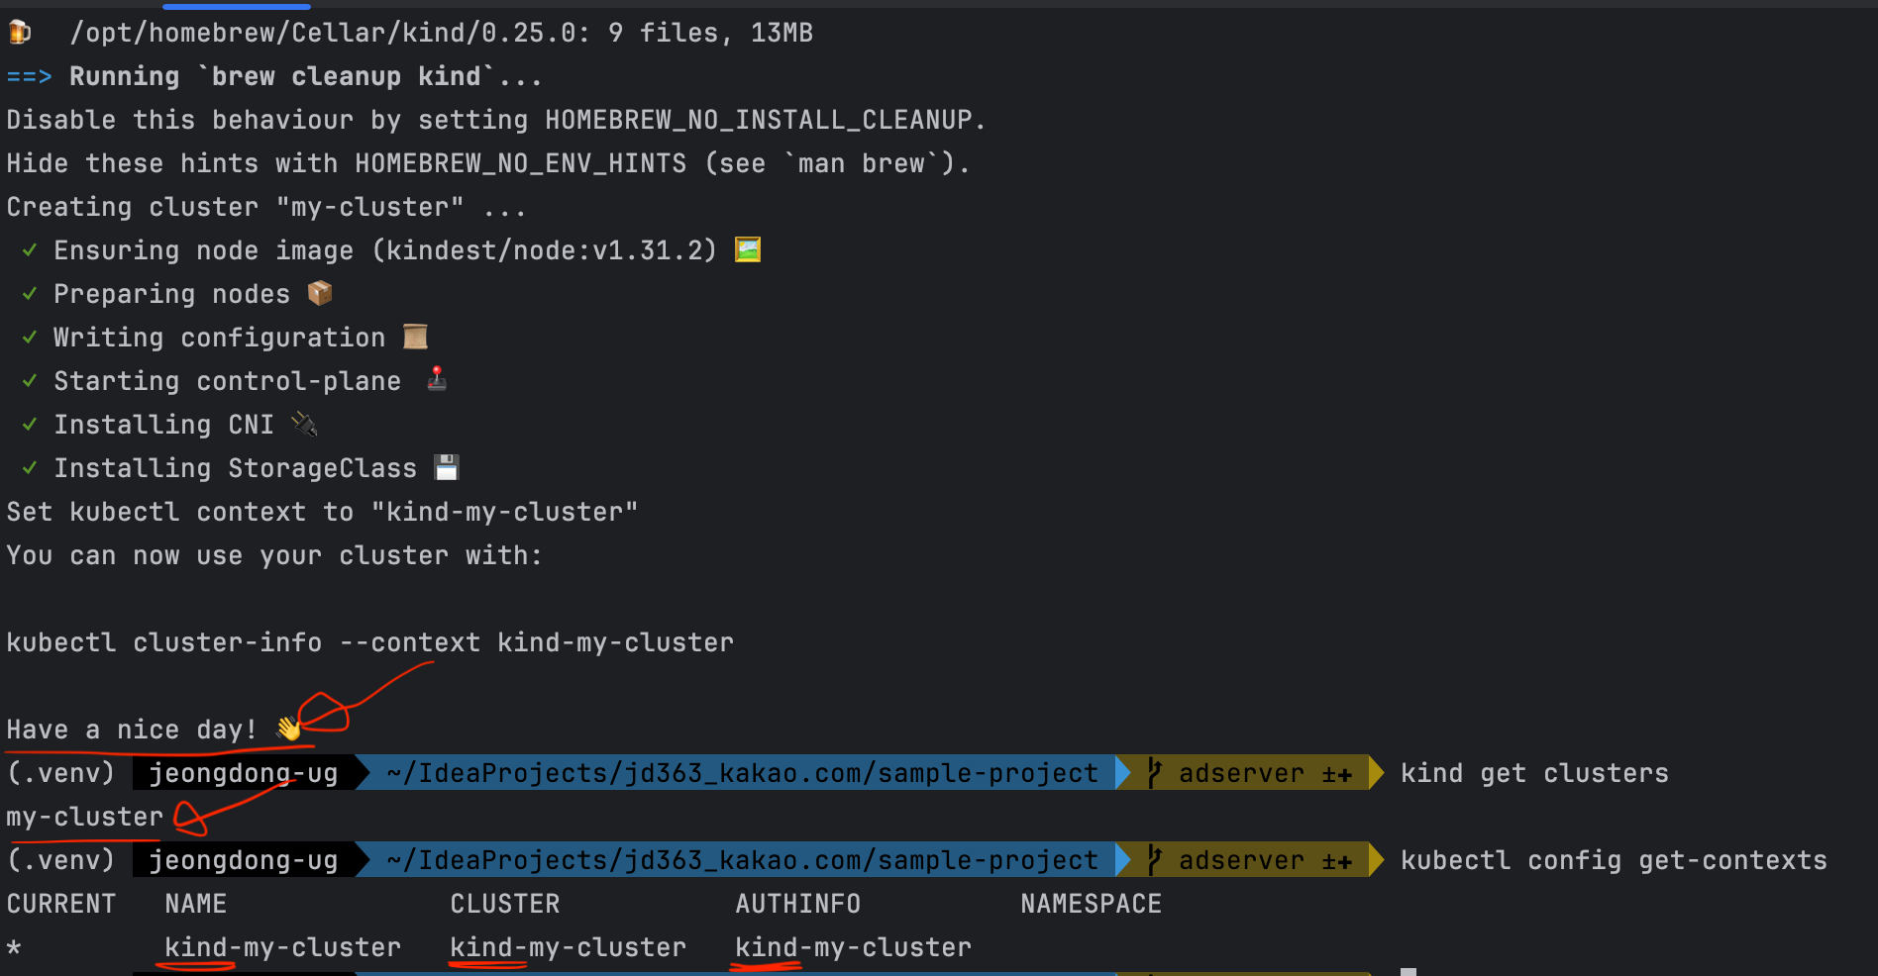Click path segment in 'kubectl config' prompt

point(743,860)
